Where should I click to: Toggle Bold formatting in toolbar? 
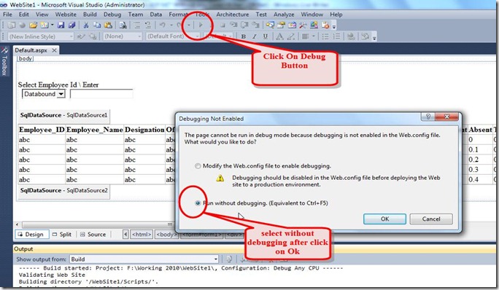[244, 36]
